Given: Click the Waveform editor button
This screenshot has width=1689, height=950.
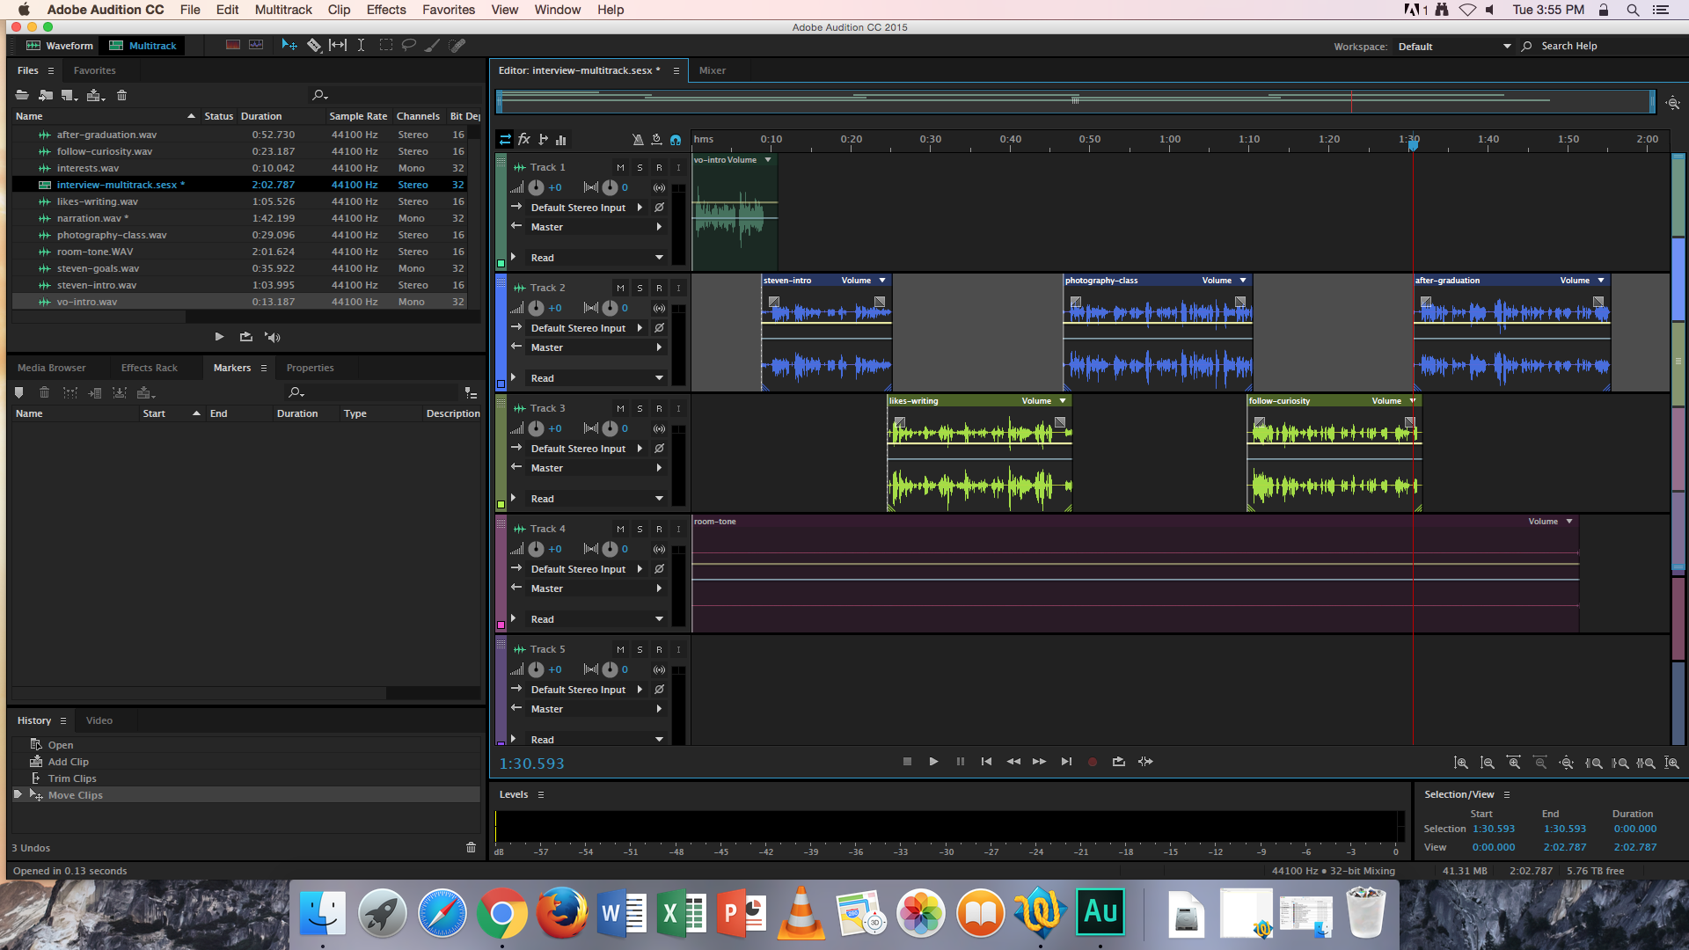Looking at the screenshot, I should (x=59, y=45).
